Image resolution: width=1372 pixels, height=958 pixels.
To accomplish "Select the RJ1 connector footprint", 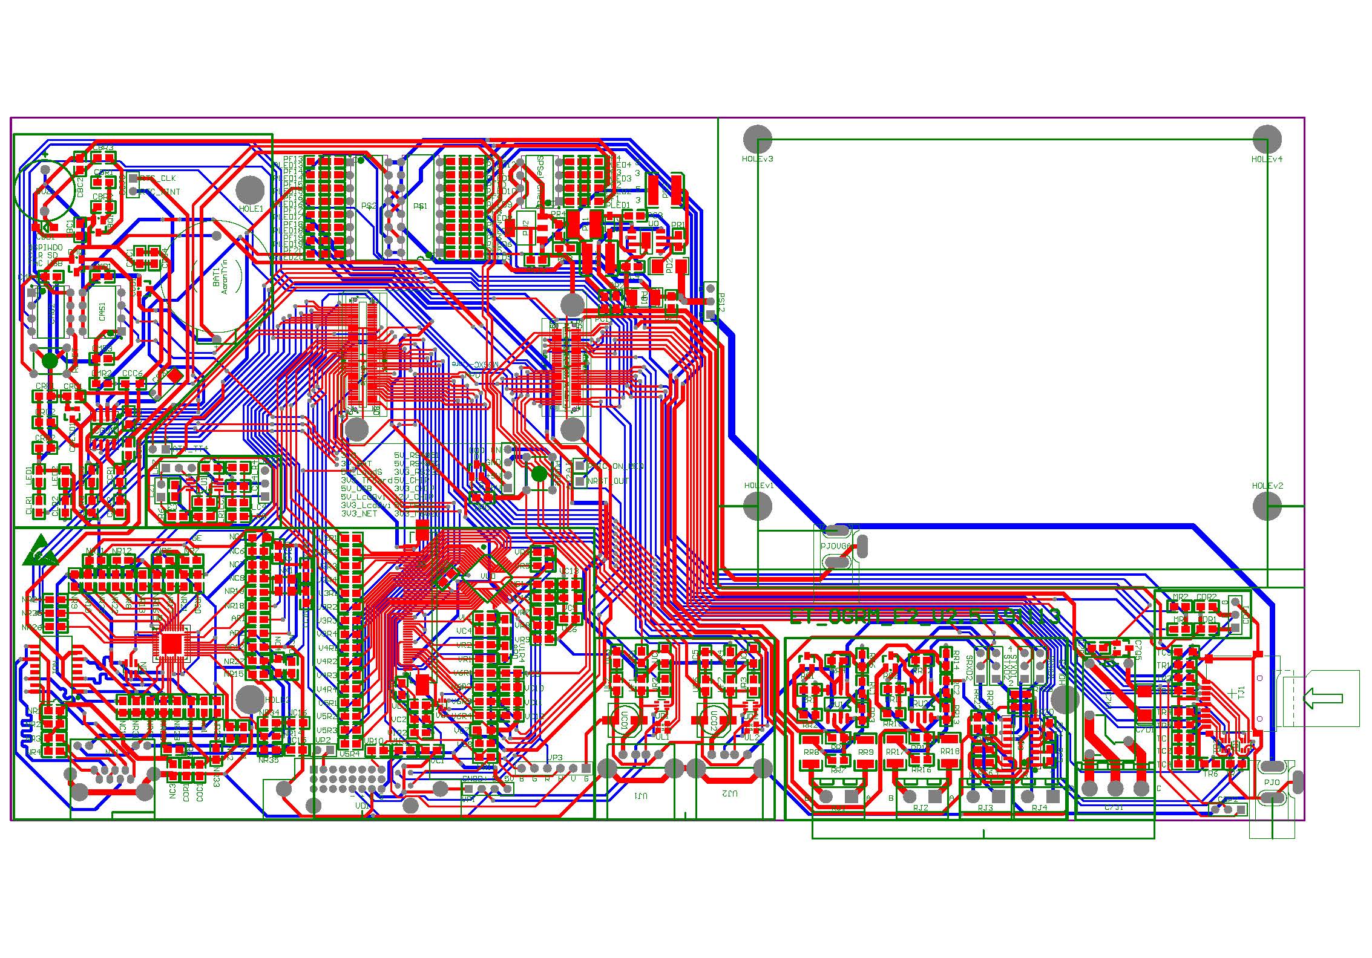I will [838, 797].
